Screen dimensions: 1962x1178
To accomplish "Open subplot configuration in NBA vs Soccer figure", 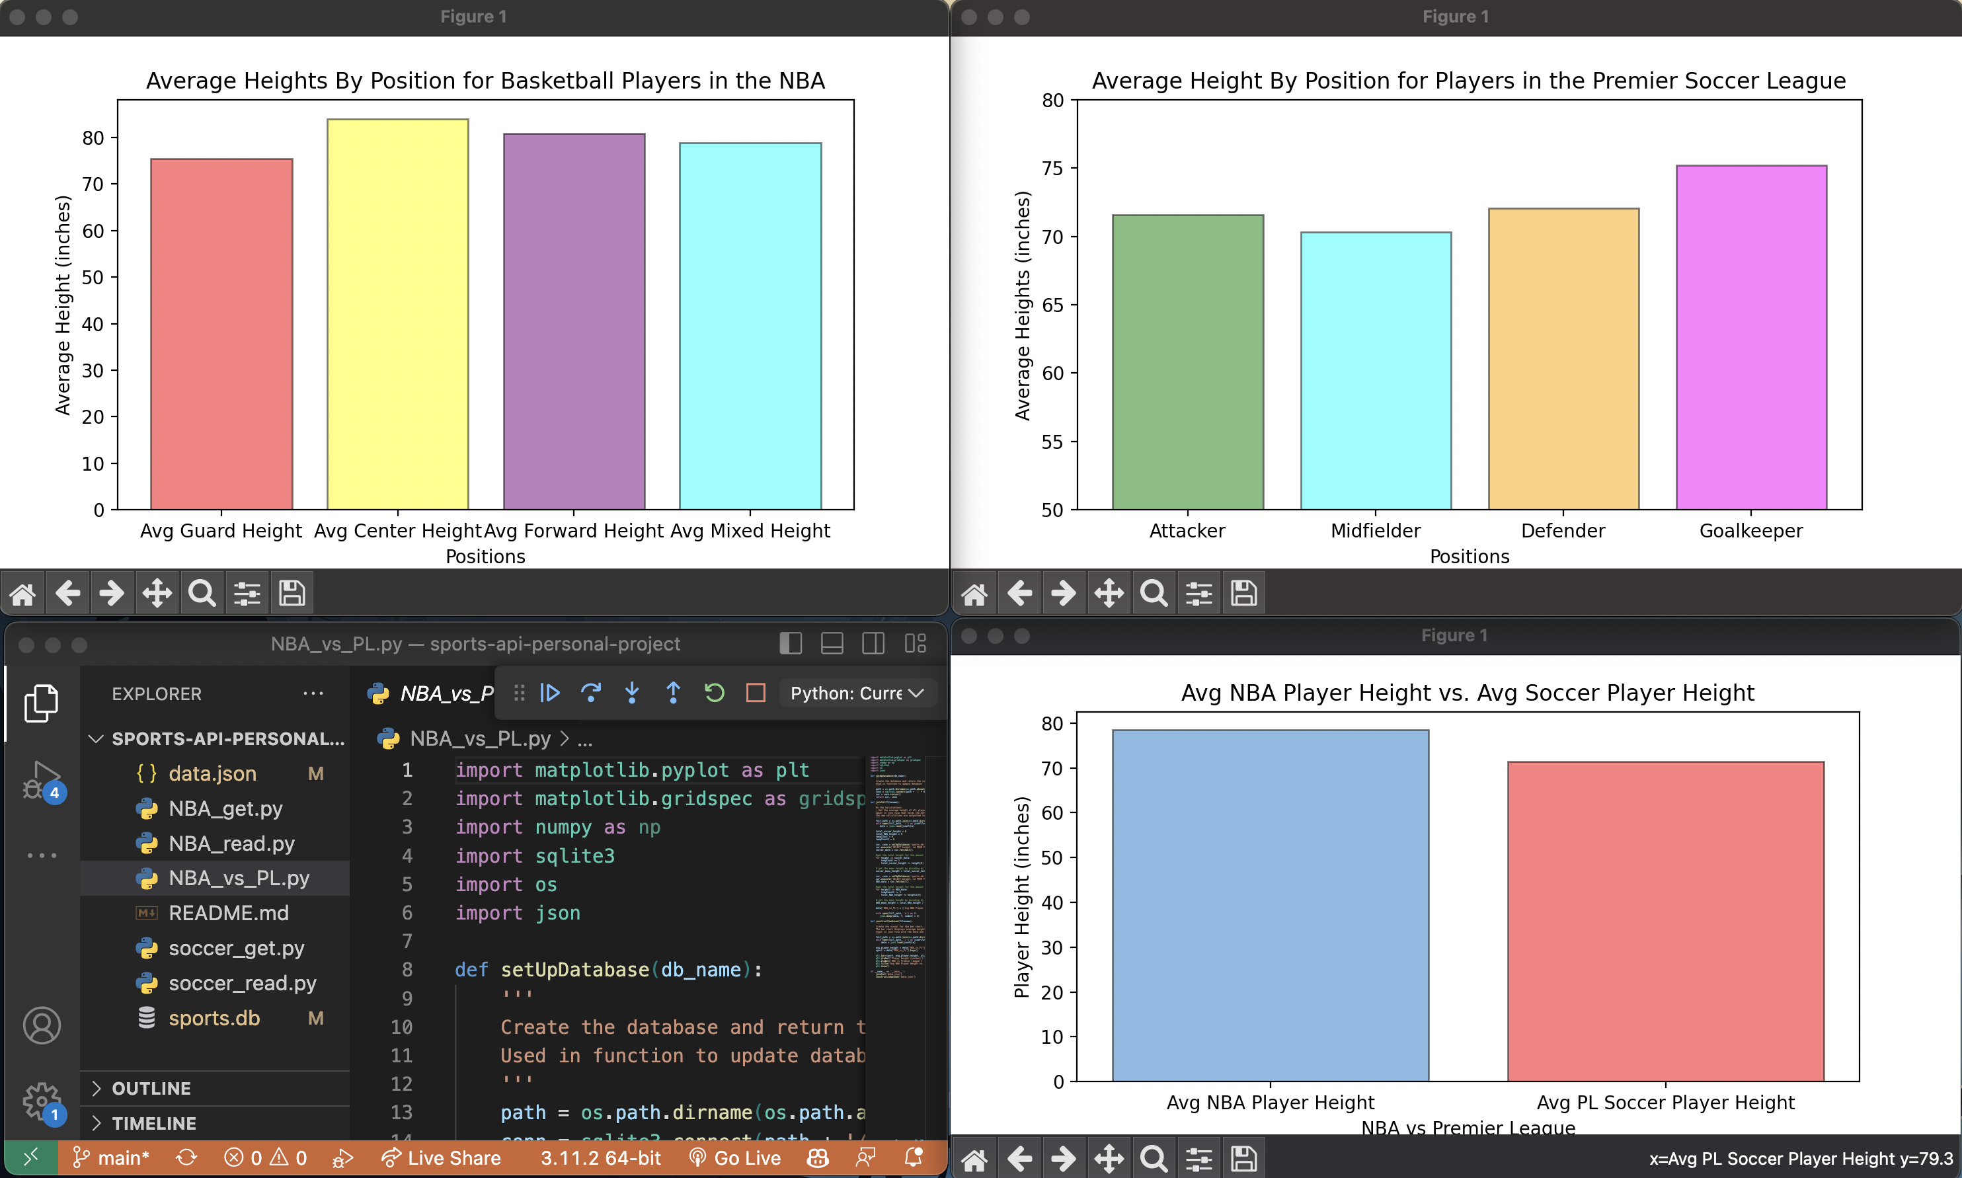I will 1198,1159.
